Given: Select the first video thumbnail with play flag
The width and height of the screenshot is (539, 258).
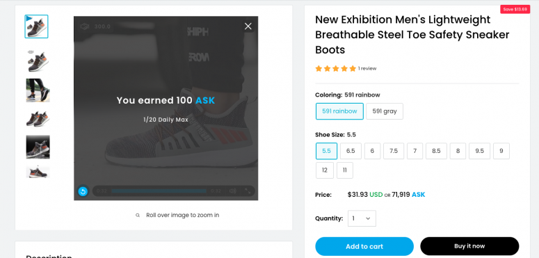Looking at the screenshot, I should coord(36,26).
